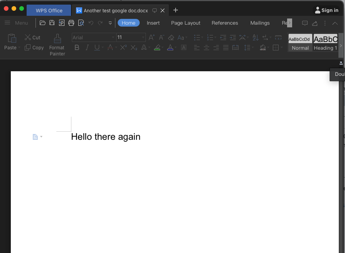Toggle Subscript formatting
This screenshot has width=345, height=253.
pos(134,47)
